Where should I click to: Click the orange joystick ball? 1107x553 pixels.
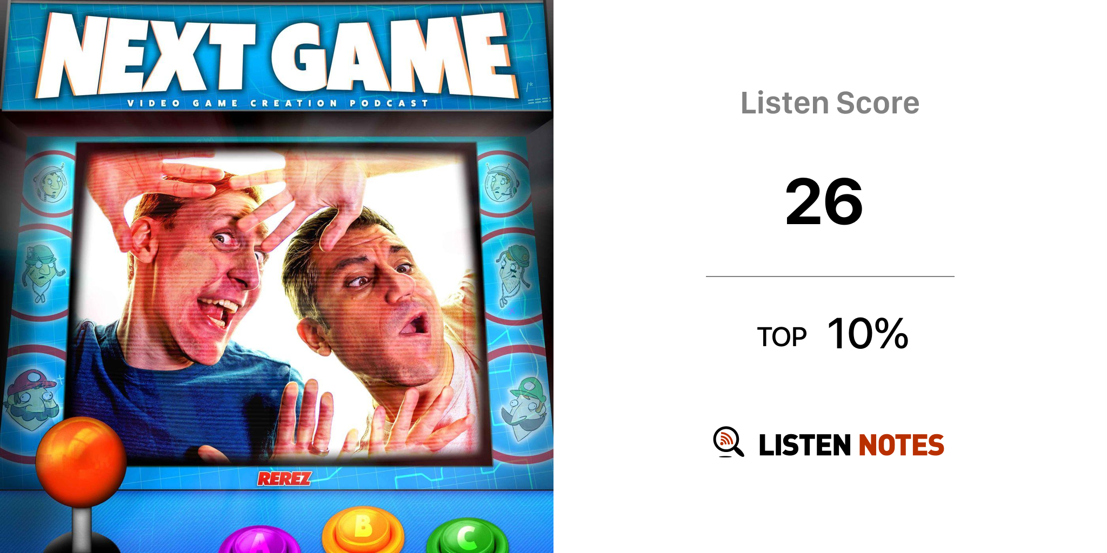click(81, 462)
